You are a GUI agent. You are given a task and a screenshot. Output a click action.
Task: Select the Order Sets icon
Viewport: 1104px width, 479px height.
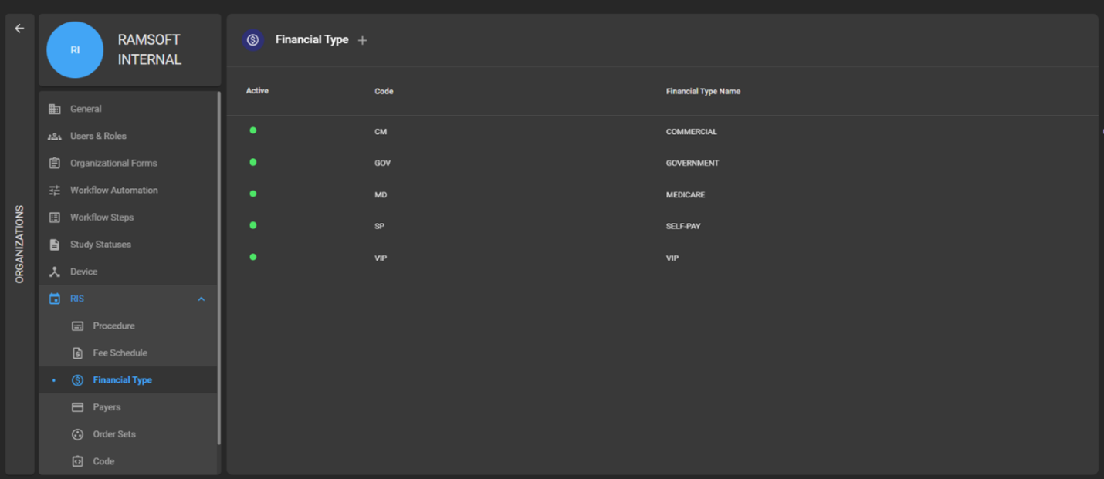pos(77,433)
